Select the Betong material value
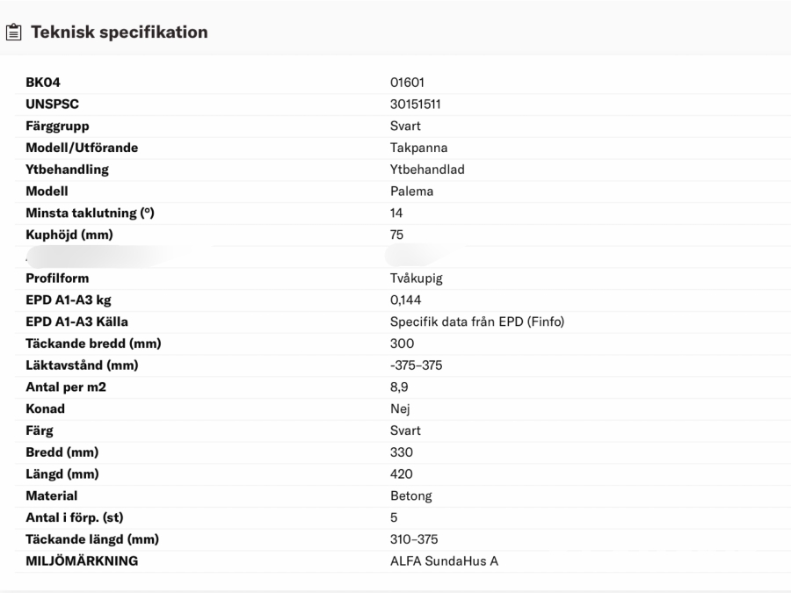Image resolution: width=791 pixels, height=593 pixels. [x=410, y=496]
